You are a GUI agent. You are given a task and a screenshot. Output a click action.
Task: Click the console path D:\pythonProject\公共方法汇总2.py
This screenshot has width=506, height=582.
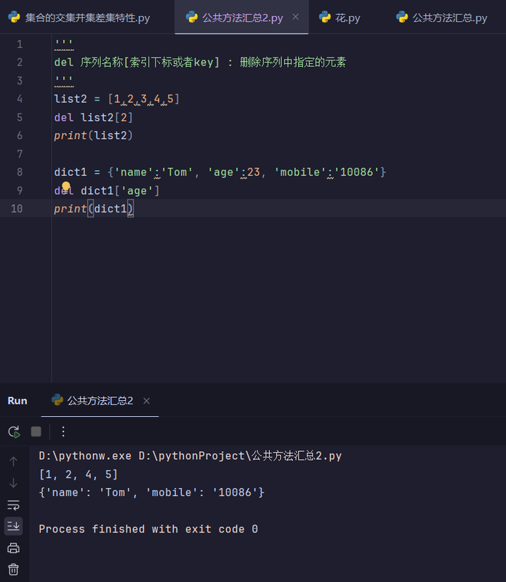pyautogui.click(x=240, y=456)
